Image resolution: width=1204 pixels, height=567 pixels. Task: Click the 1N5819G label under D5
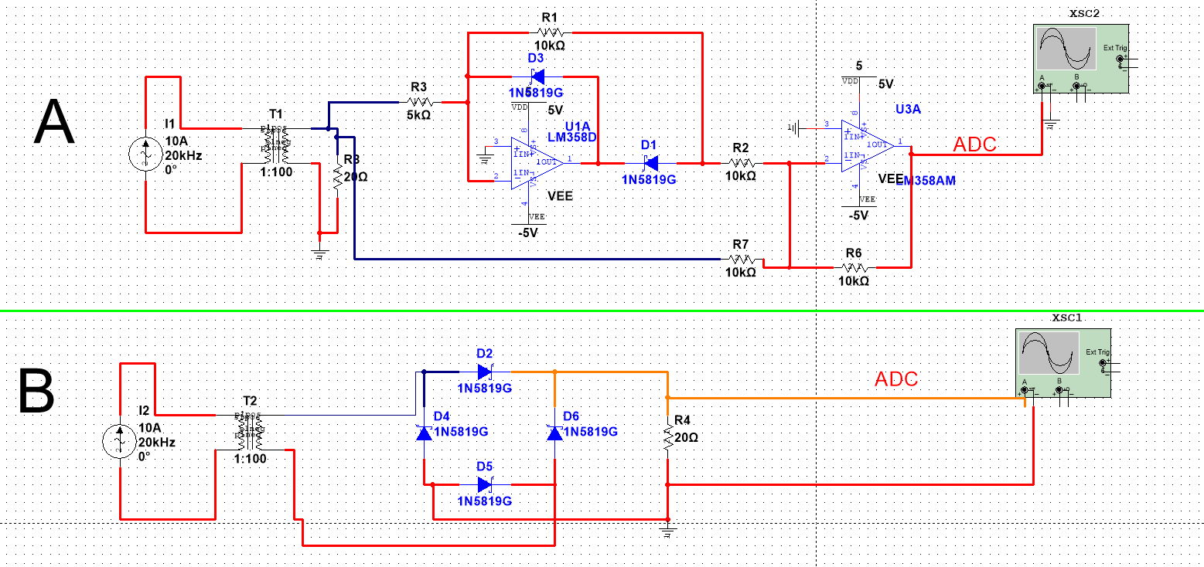[x=485, y=501]
